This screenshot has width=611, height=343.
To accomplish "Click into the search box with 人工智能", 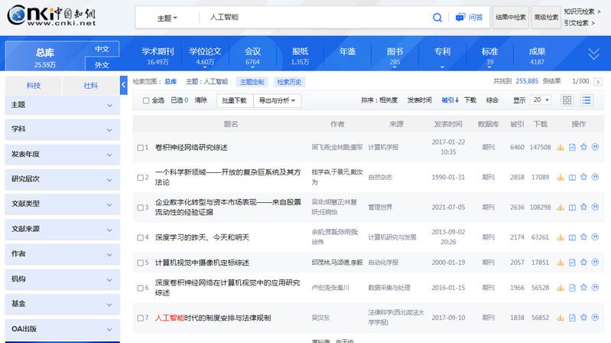I will coord(314,18).
